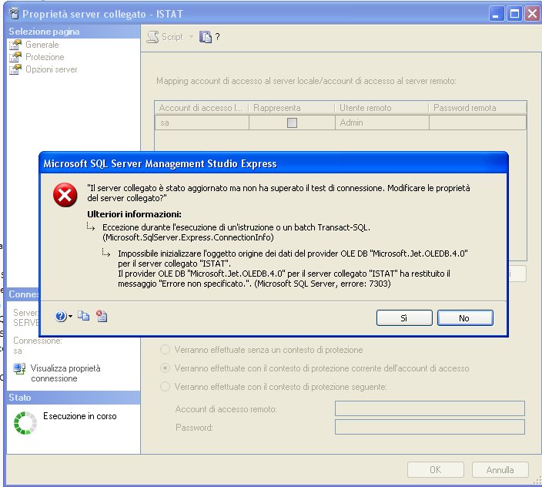The width and height of the screenshot is (542, 487).
Task: Select the Generale page icon
Action: point(15,45)
